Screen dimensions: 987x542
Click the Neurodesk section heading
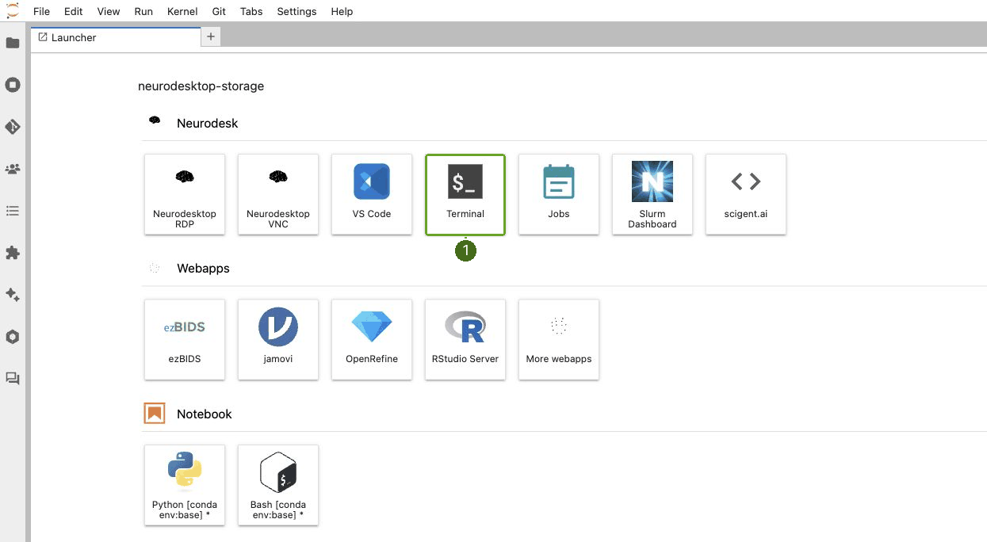coord(207,123)
